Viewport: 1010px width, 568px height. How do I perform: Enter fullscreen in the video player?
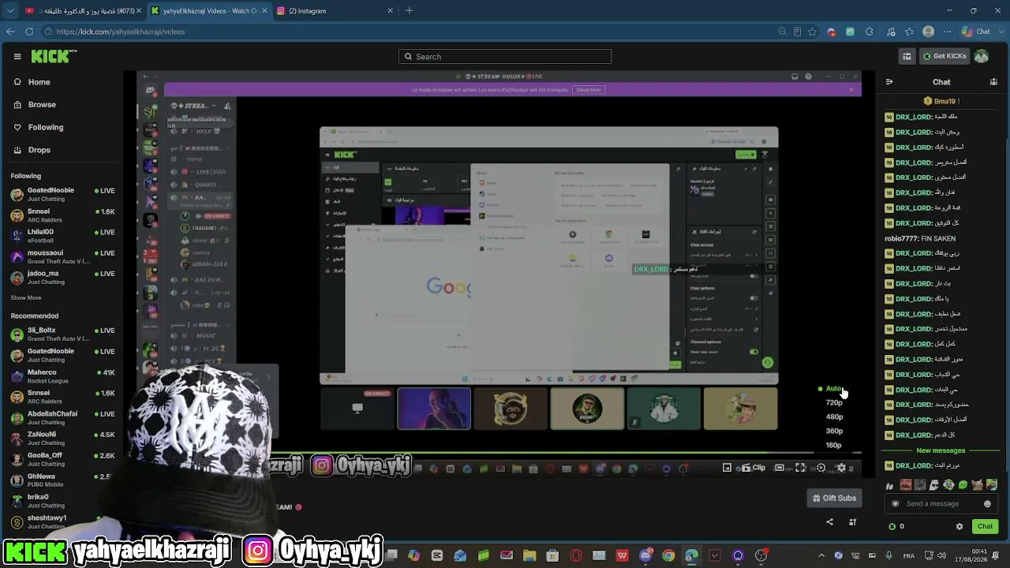pos(800,468)
